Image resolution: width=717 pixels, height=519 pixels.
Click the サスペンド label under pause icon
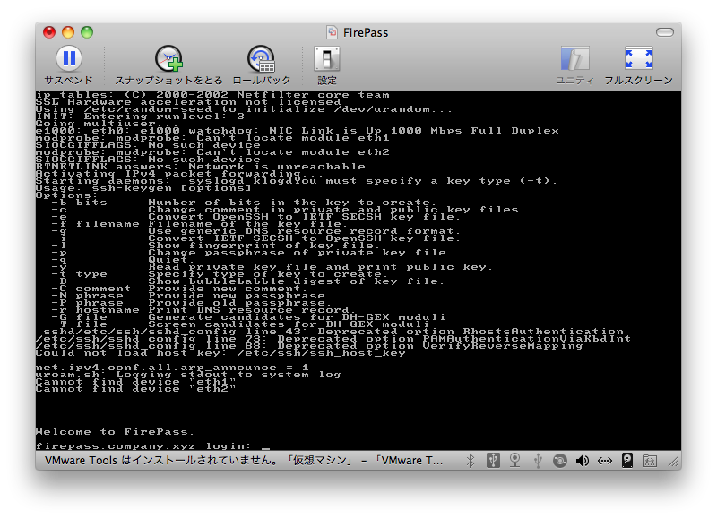click(69, 81)
